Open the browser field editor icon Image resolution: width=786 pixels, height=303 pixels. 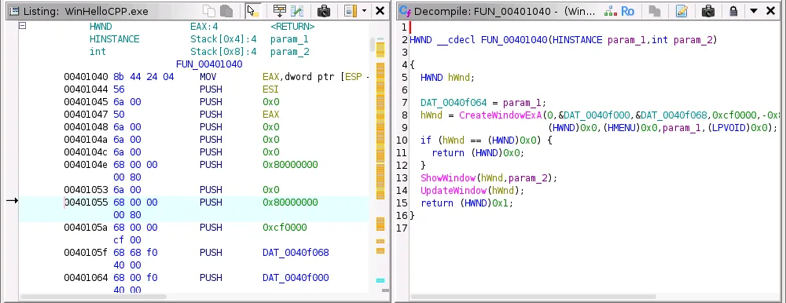coord(280,10)
